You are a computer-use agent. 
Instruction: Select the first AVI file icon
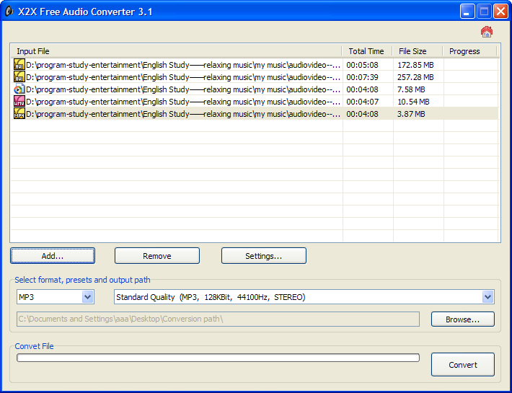pos(19,64)
